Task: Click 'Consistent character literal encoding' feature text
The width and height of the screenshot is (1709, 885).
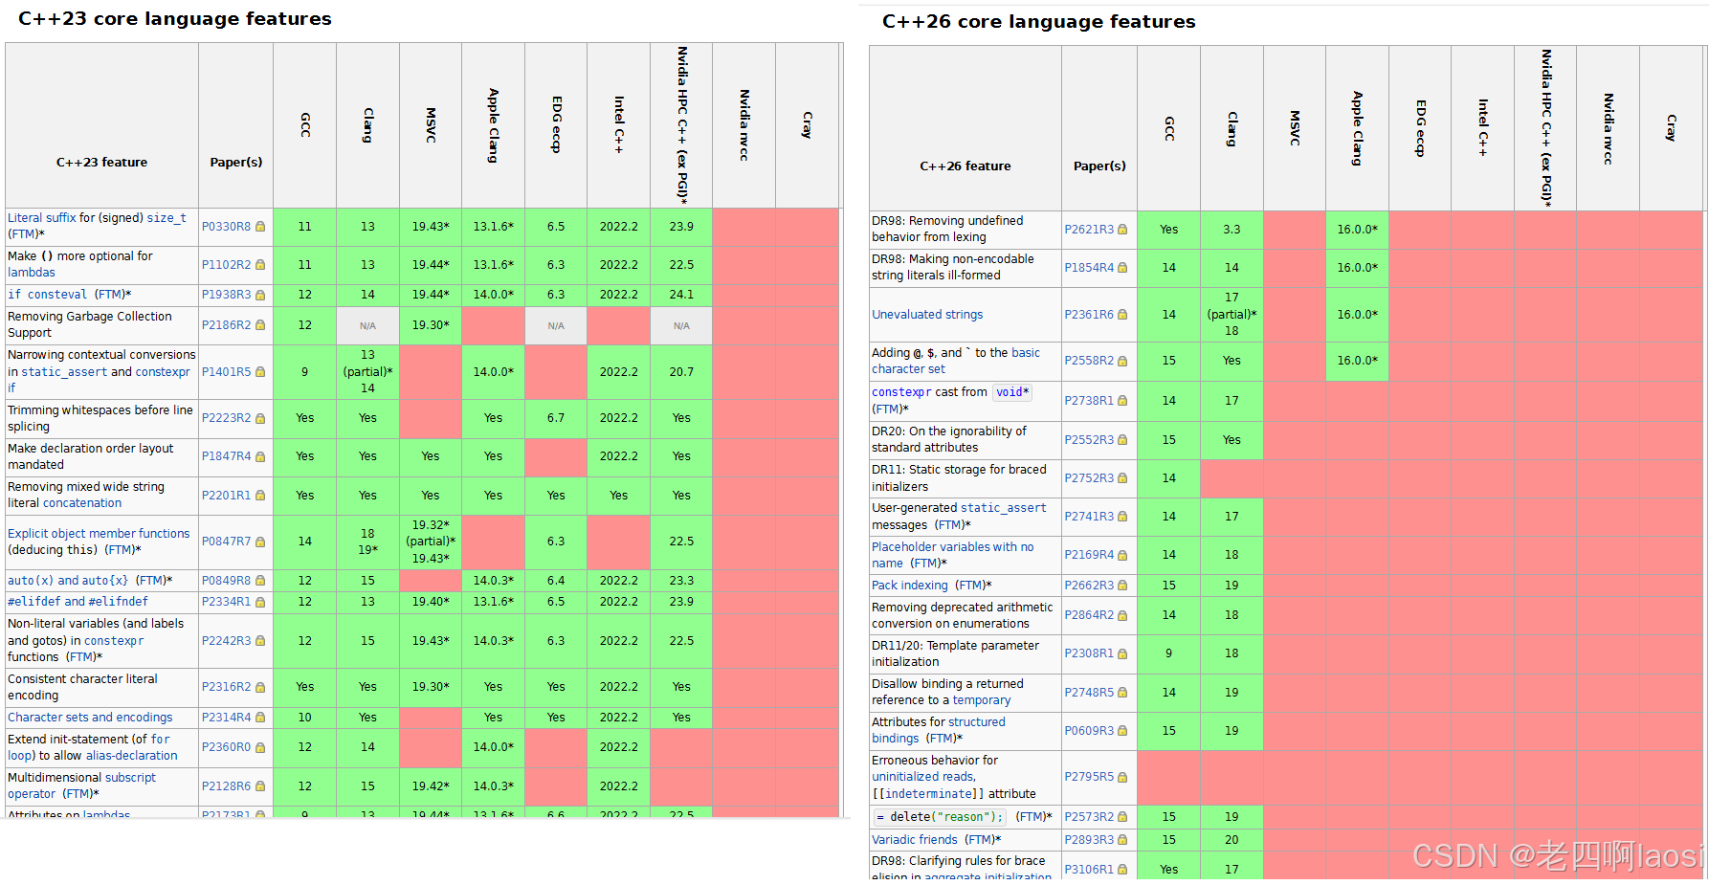Action: pyautogui.click(x=82, y=687)
